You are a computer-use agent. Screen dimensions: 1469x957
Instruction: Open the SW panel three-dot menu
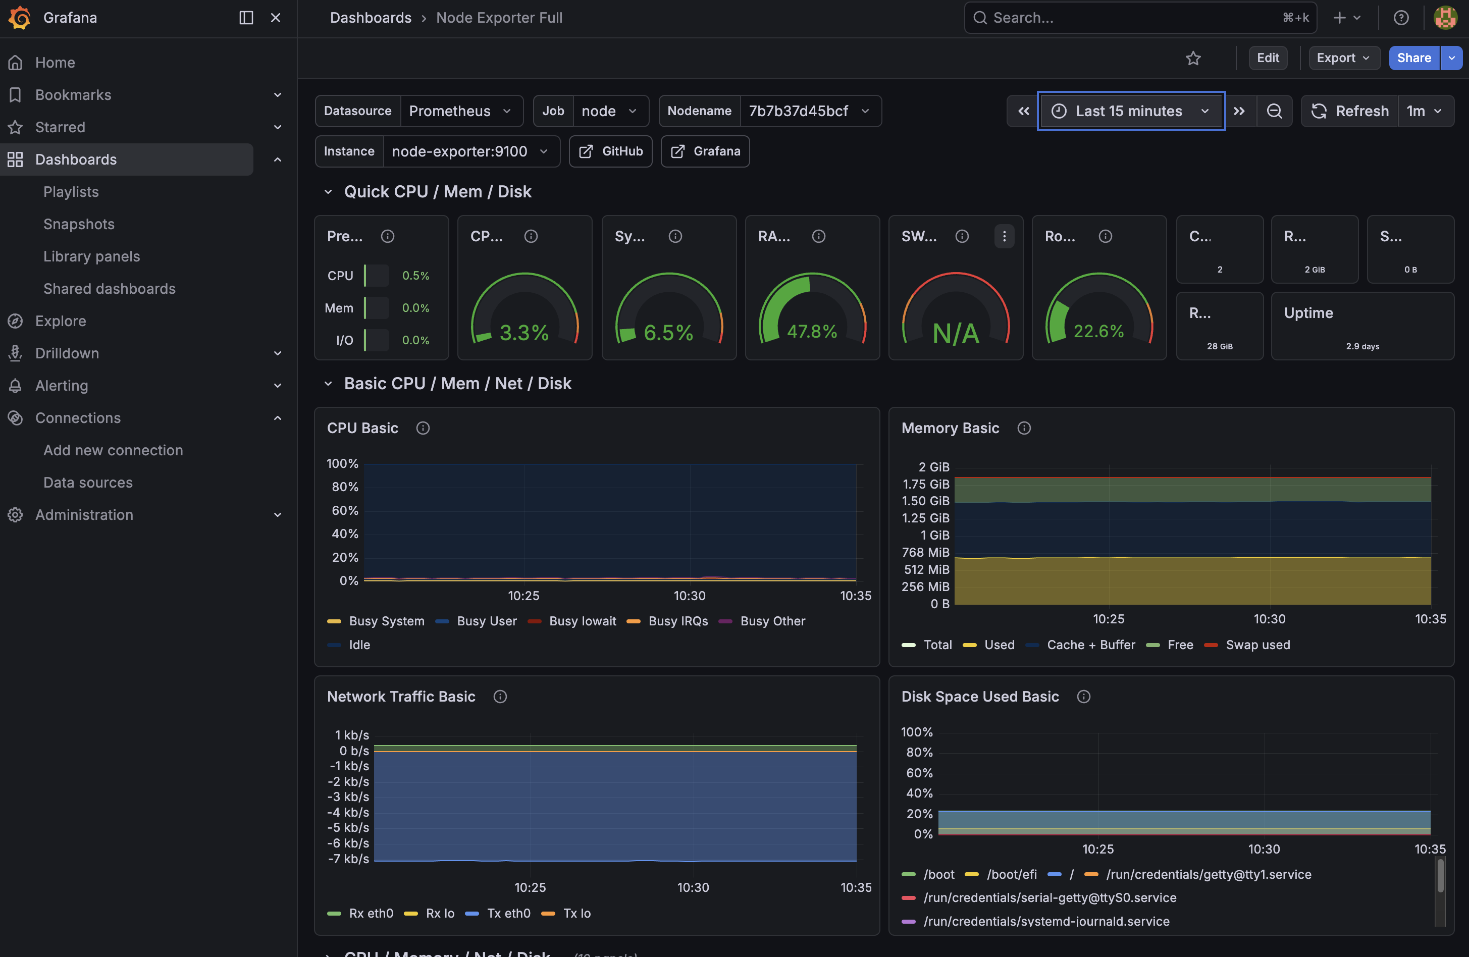point(1004,236)
